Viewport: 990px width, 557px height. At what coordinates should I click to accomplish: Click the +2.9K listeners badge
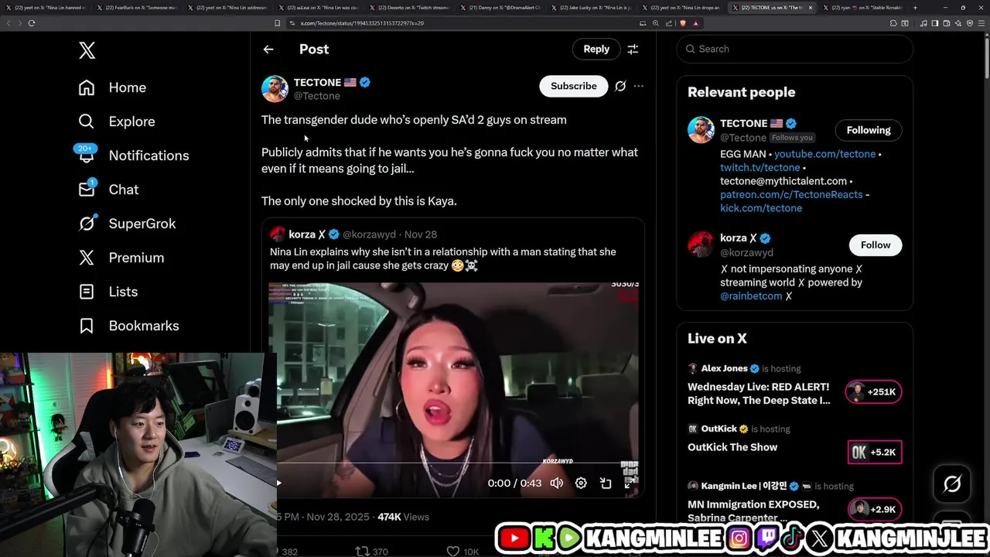pyautogui.click(x=874, y=509)
